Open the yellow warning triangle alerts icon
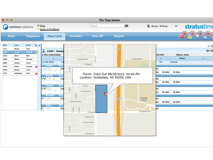The image size is (213, 160). (190, 37)
